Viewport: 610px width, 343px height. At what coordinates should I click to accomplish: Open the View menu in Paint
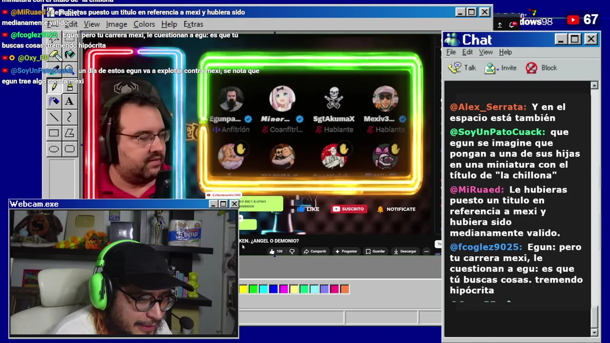click(91, 24)
